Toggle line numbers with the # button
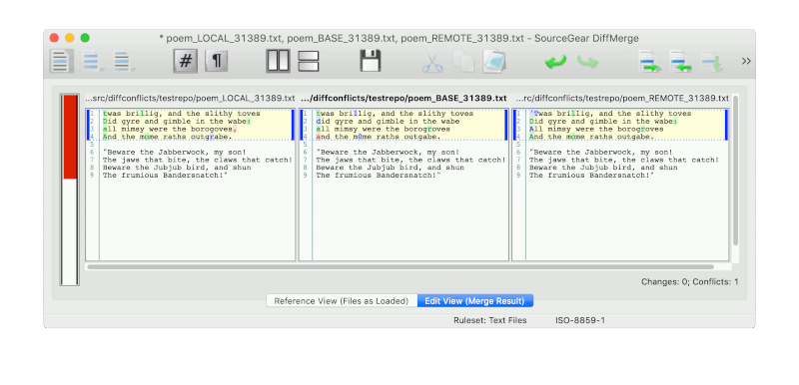The image size is (799, 385). tap(186, 61)
